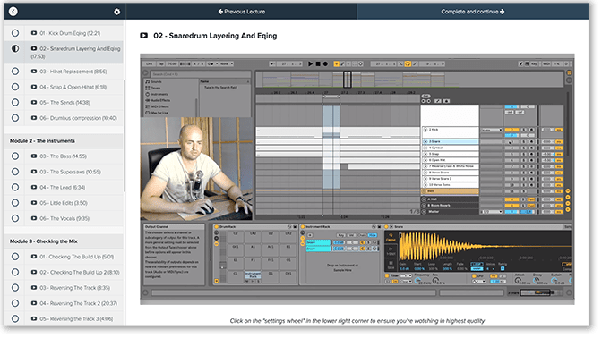This screenshot has width=602, height=338.
Task: Select Instruments category in browser
Action: [x=157, y=94]
